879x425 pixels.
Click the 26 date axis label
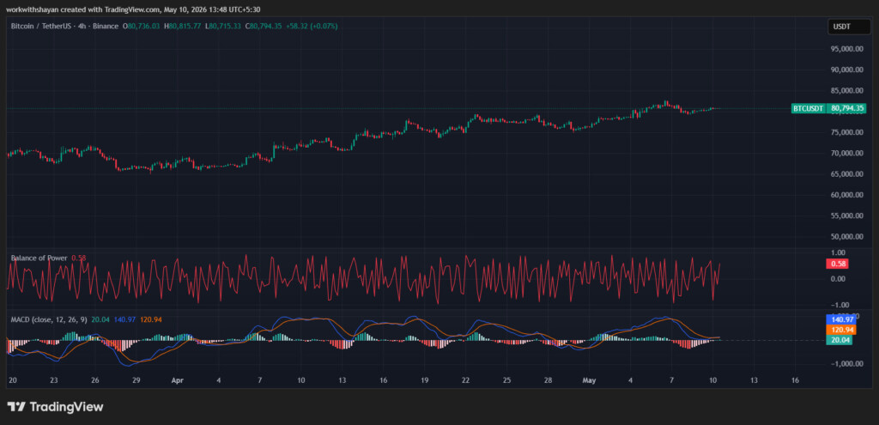tap(94, 380)
